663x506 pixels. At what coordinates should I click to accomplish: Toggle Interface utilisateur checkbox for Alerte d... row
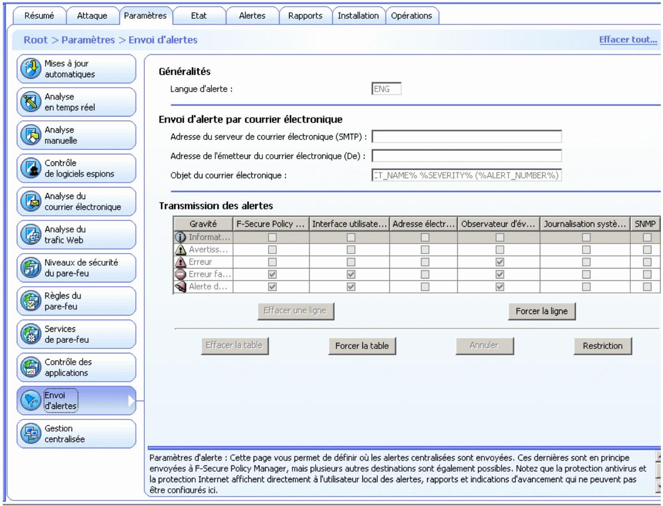[351, 287]
